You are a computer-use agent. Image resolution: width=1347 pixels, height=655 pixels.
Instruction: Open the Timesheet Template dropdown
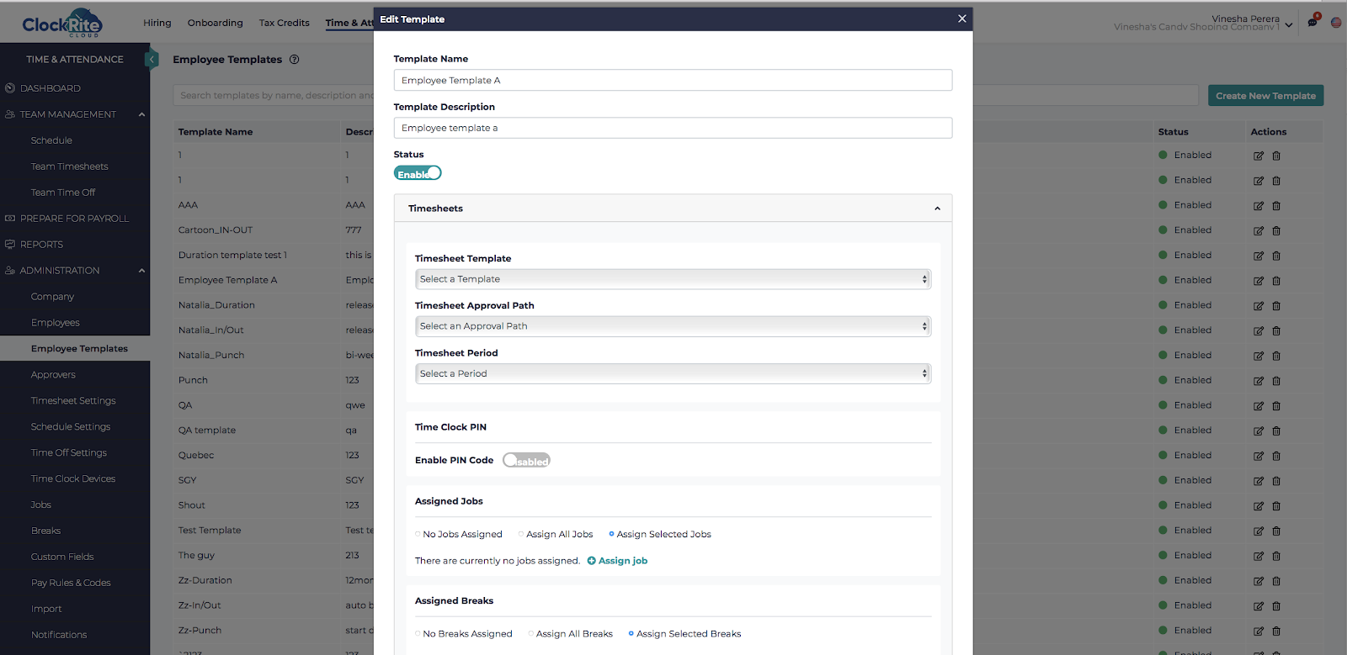coord(673,279)
